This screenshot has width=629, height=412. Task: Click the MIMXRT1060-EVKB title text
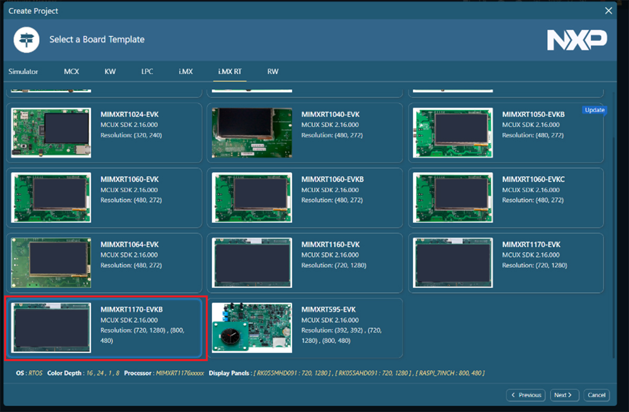tap(332, 180)
